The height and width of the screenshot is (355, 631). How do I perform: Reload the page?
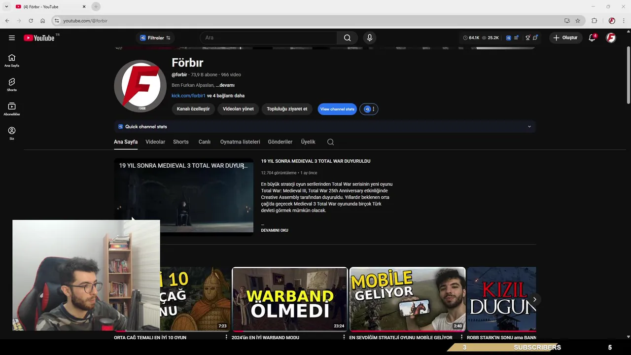tap(31, 21)
